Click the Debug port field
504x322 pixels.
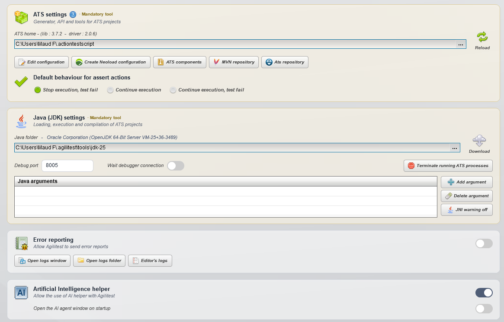click(67, 165)
